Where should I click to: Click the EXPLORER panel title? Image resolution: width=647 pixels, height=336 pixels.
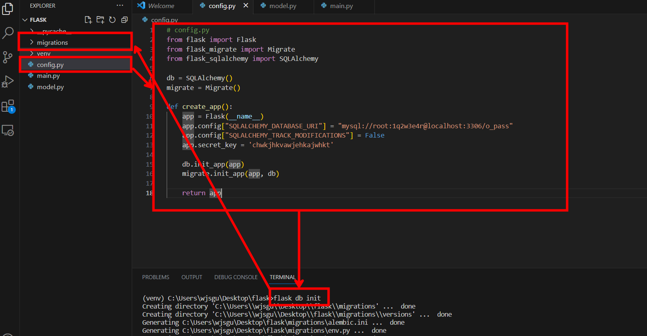42,6
